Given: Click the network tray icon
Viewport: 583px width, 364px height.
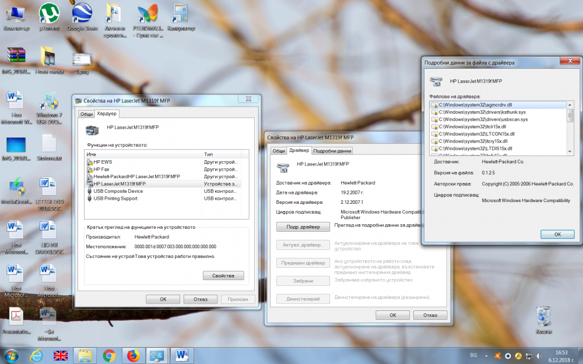Looking at the screenshot, I should point(529,356).
